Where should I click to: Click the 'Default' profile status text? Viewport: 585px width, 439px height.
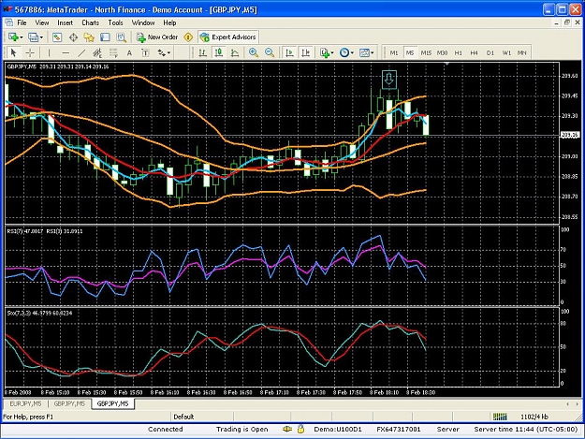[x=183, y=417]
